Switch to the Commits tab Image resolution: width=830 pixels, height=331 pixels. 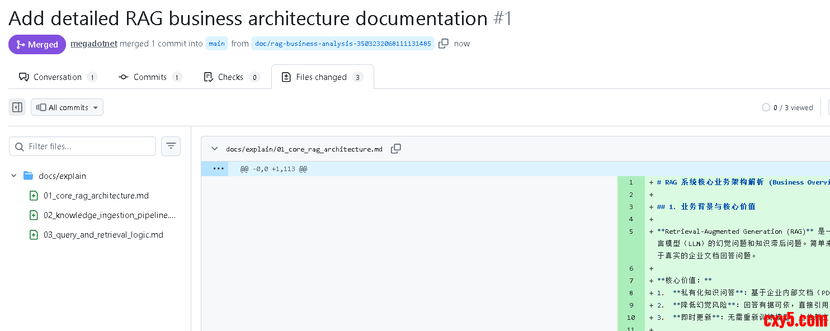tap(150, 77)
